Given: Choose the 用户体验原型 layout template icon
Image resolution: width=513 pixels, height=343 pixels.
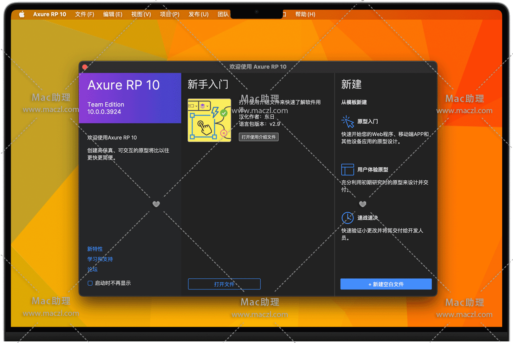Looking at the screenshot, I should coord(347,170).
